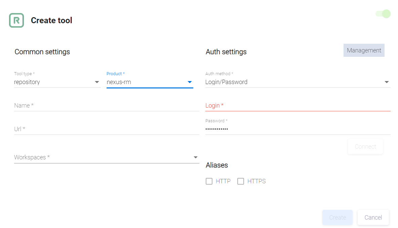The width and height of the screenshot is (398, 228).
Task: Enable the HTTP alias checkbox
Action: [209, 182]
